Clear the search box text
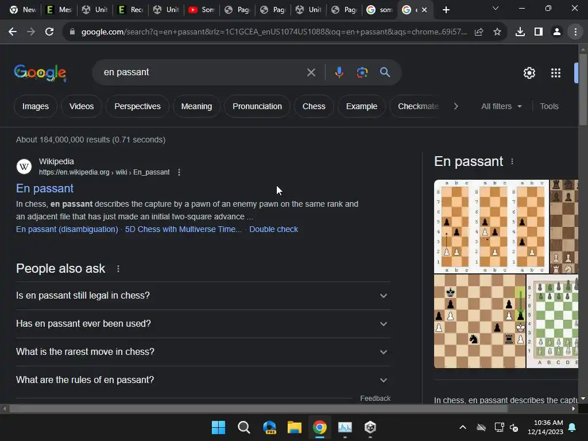Image resolution: width=588 pixels, height=441 pixels. pos(311,72)
